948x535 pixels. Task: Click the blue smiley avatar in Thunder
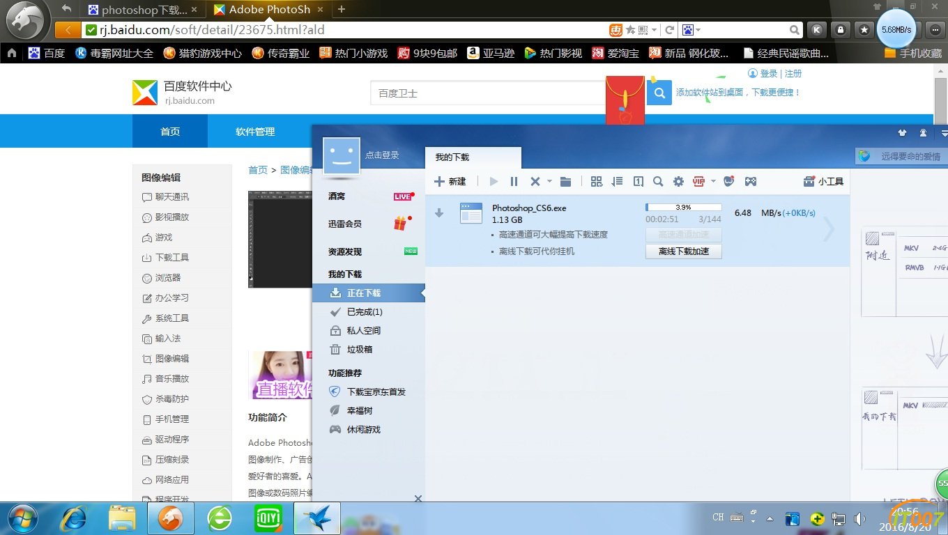pos(342,155)
